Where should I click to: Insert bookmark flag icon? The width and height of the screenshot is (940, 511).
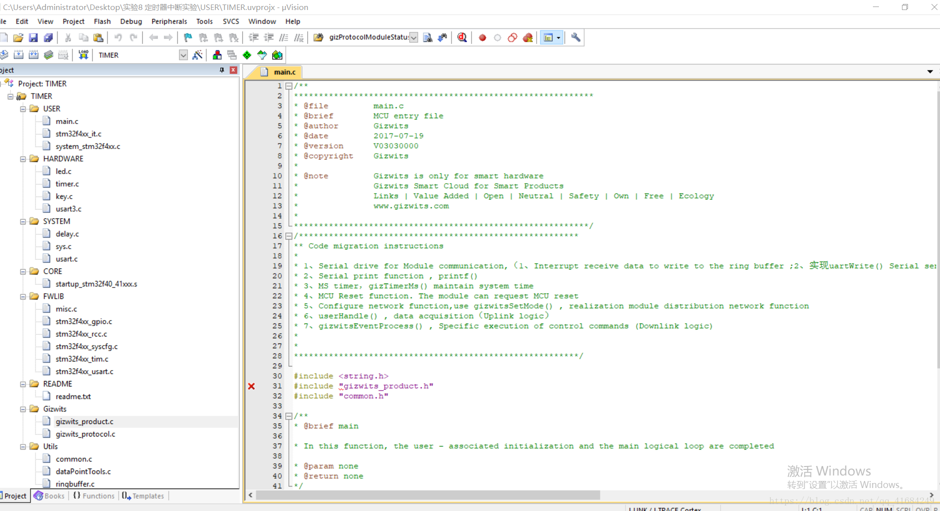click(188, 37)
